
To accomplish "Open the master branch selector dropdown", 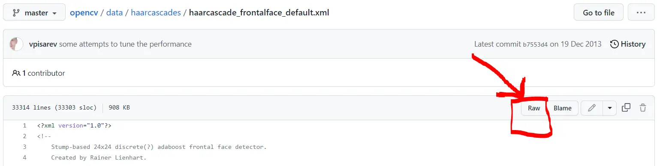I will coord(34,13).
